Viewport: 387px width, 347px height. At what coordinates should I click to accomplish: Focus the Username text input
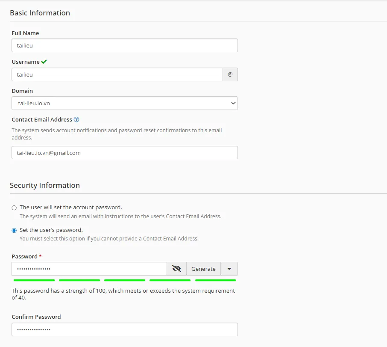tap(116, 74)
